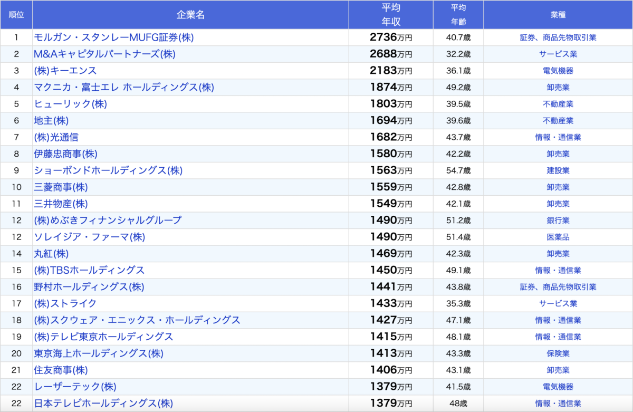Screen dimensions: 633x412
Task: Click 卸売業 in the マクニカ row
Action: point(558,87)
